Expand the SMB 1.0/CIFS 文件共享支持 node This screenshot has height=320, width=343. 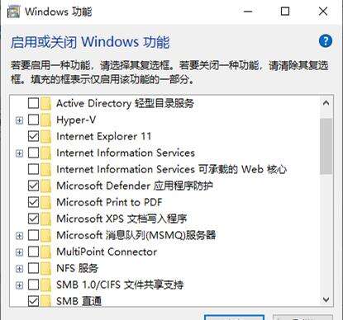(x=19, y=285)
